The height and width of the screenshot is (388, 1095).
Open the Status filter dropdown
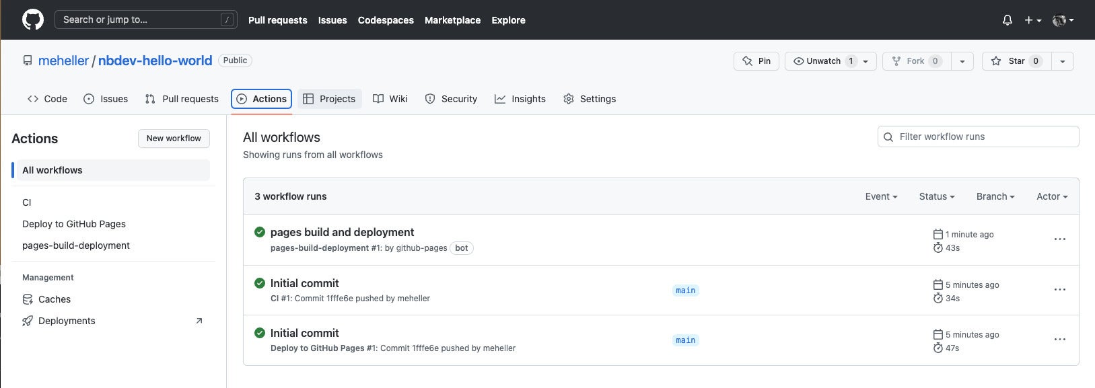point(937,196)
